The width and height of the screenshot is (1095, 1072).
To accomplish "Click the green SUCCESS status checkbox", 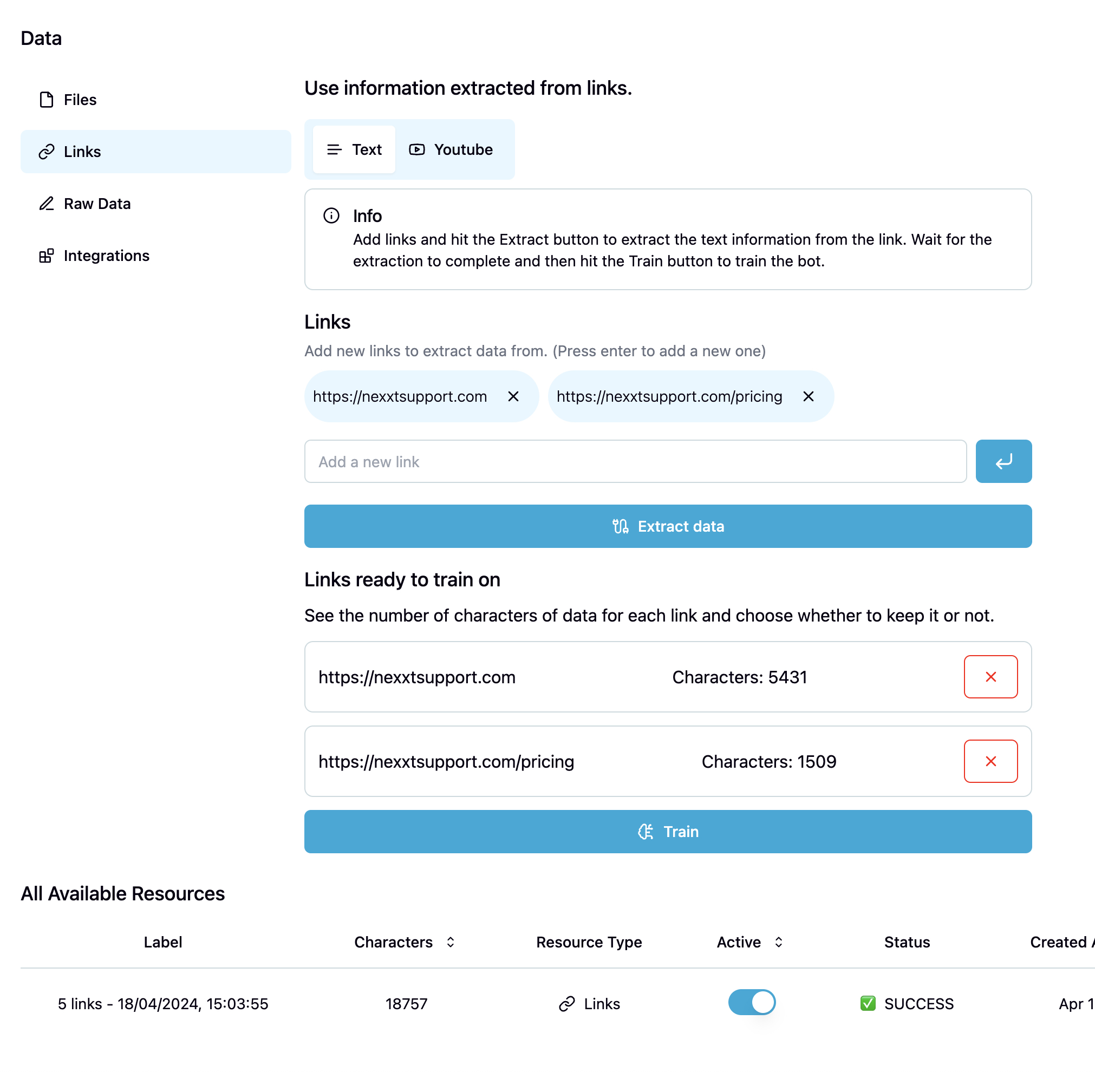I will (x=867, y=1003).
